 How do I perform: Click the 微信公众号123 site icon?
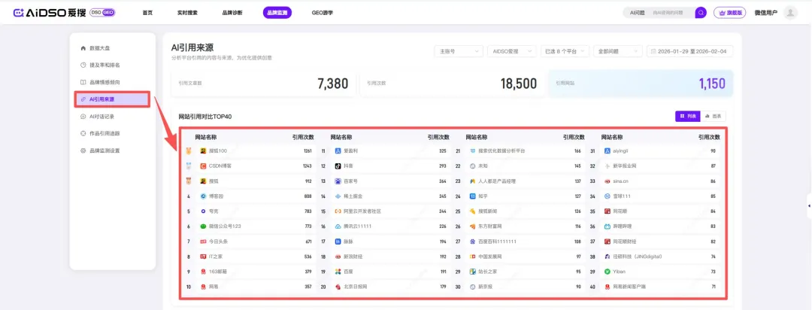click(x=203, y=226)
